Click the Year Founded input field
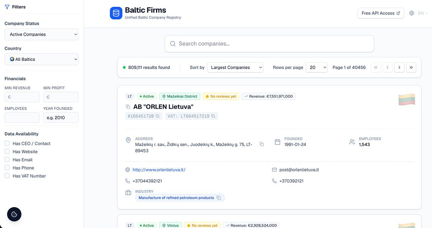The image size is (432, 228). [61, 118]
